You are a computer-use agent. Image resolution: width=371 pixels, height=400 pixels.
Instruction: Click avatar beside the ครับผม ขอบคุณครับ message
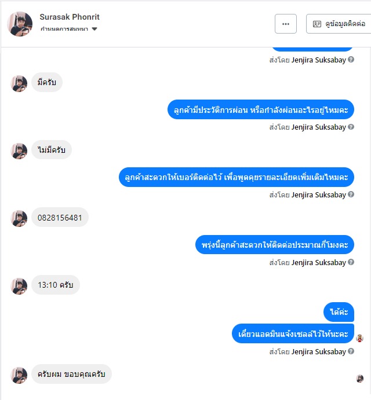tap(19, 375)
